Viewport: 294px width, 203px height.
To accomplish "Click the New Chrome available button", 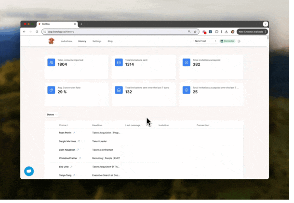I will [x=252, y=32].
